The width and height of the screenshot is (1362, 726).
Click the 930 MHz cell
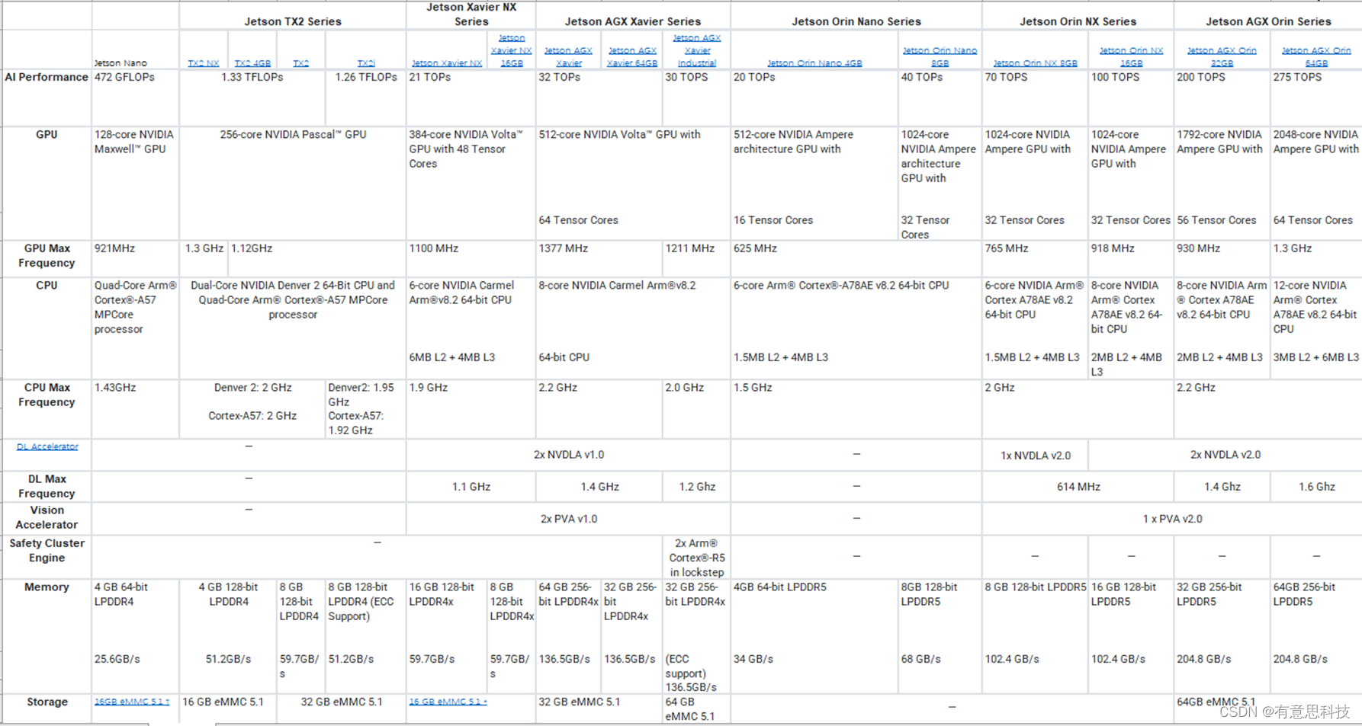click(x=1199, y=248)
